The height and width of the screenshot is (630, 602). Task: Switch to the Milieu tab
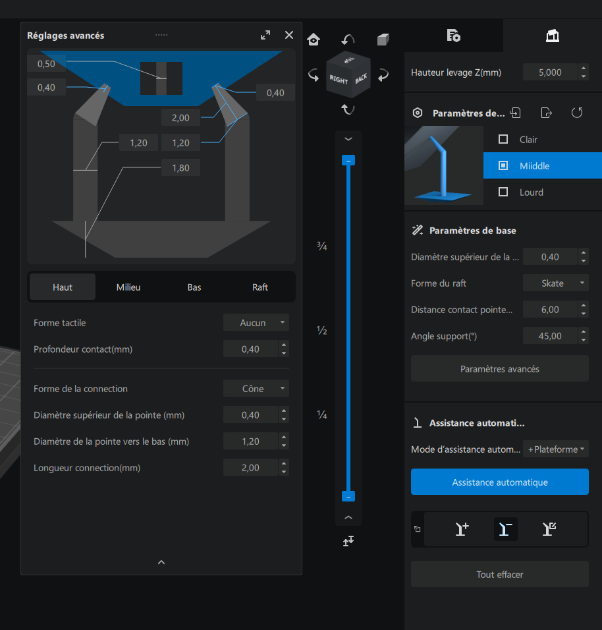128,287
